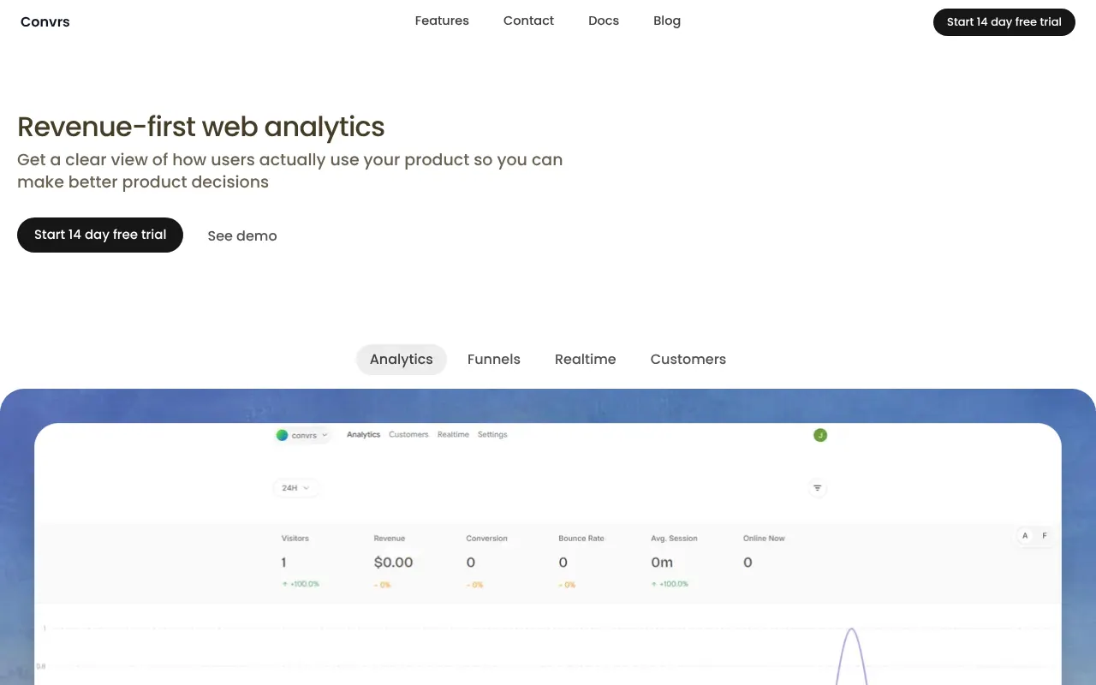Click the dashboard Customers menu item

(x=408, y=435)
